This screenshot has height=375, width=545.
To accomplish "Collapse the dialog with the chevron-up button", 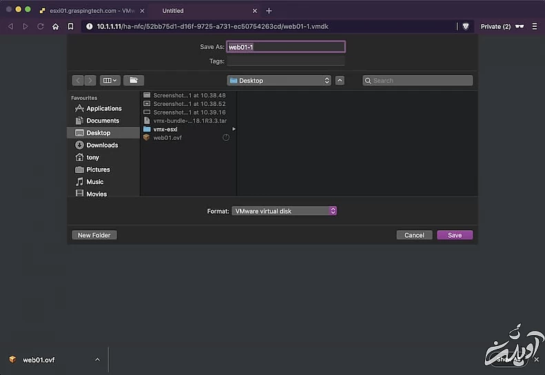I will tap(340, 81).
